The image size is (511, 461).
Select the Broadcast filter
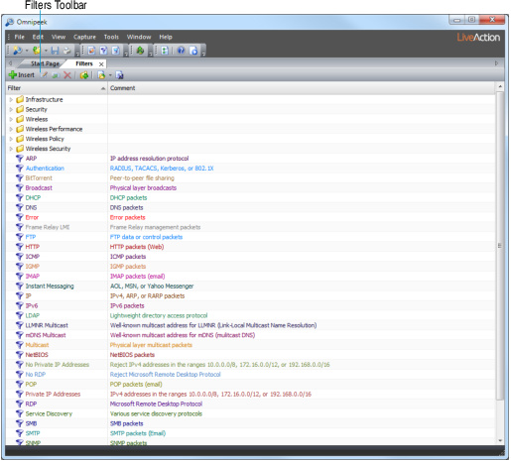point(39,188)
